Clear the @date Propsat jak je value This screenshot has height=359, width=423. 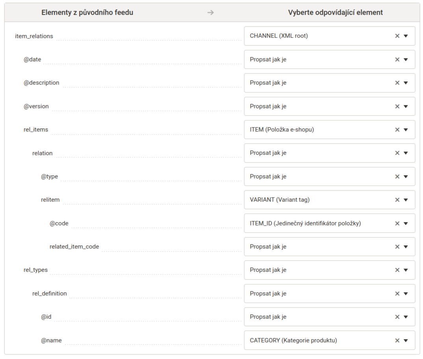point(397,60)
